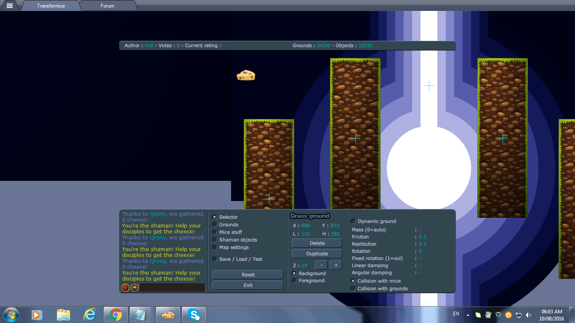Click the crosshair marker on the short grass pillar
Viewport: 575px width, 323px height.
point(269,199)
